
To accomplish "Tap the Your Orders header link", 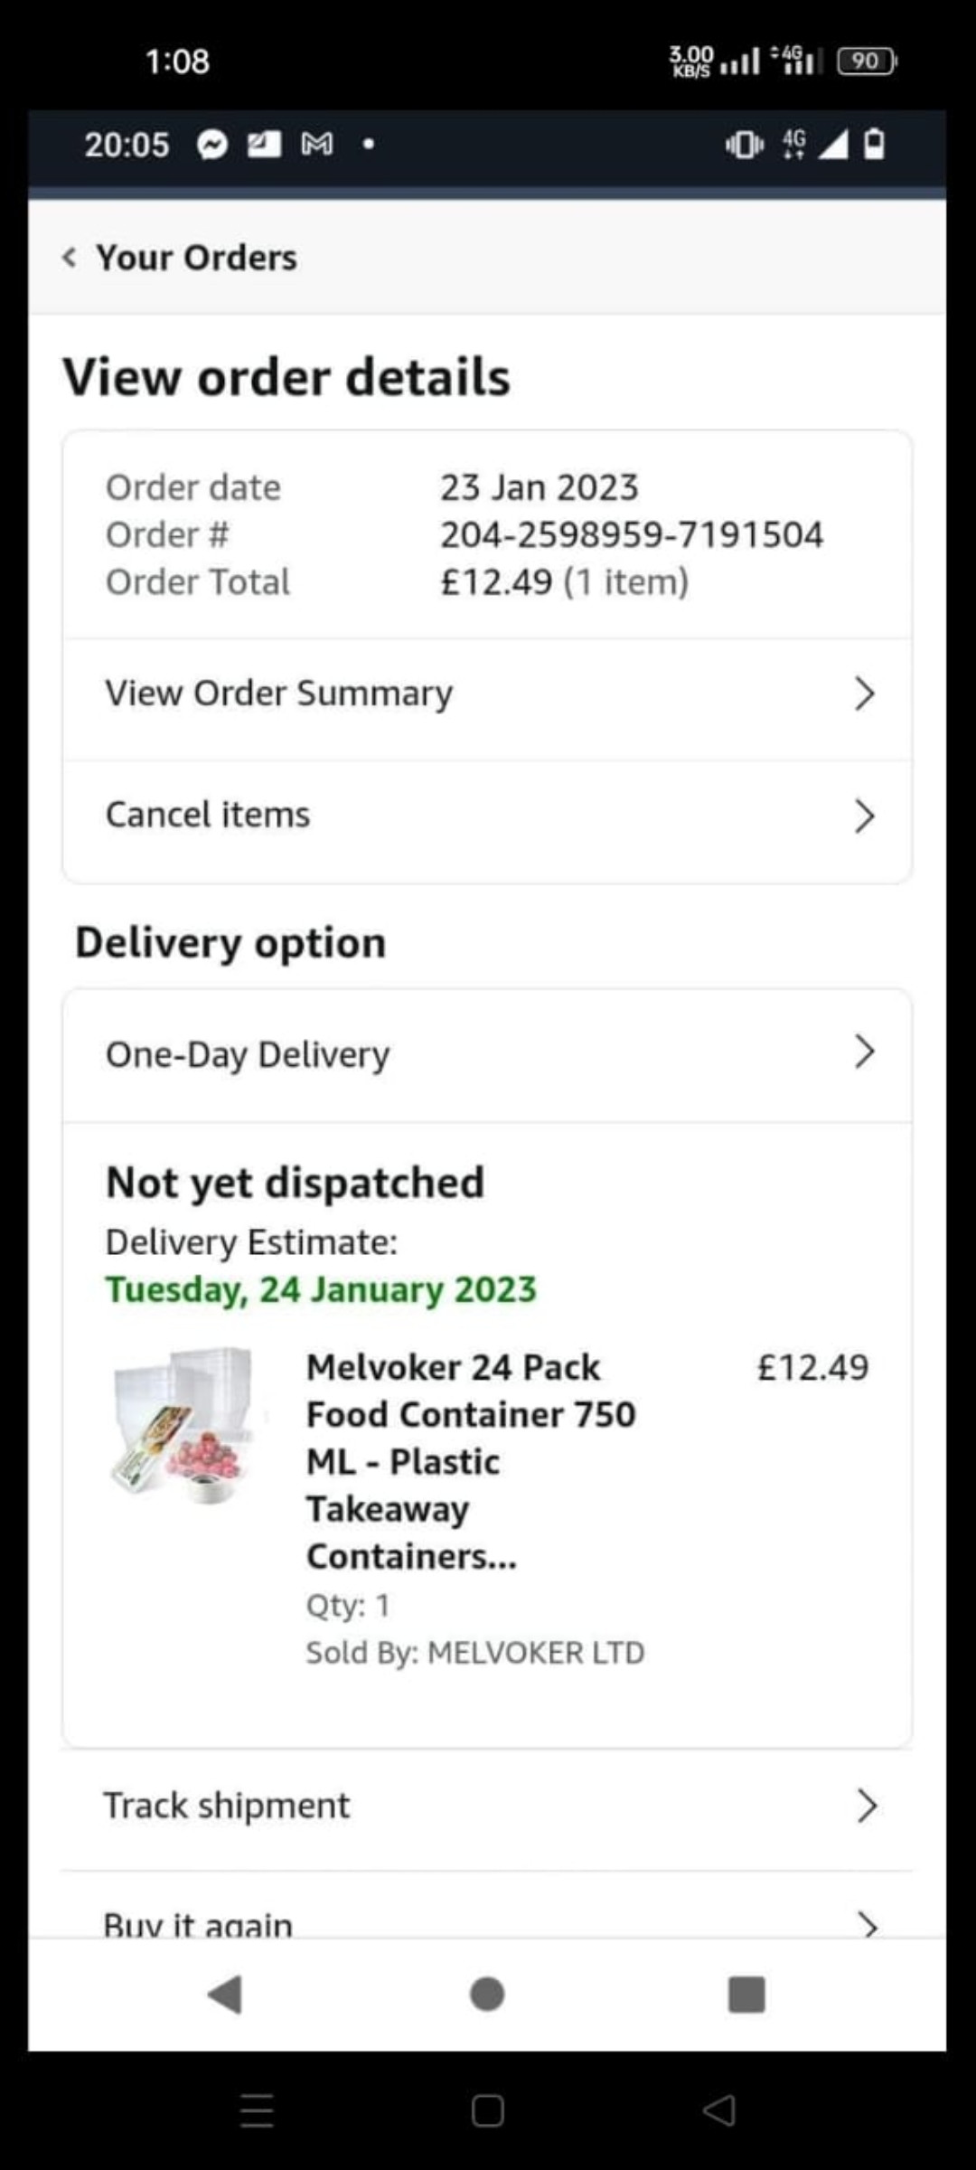I will coord(196,258).
